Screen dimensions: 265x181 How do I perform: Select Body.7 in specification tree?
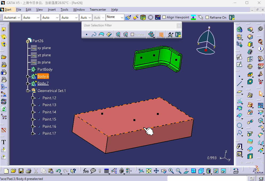43,83
